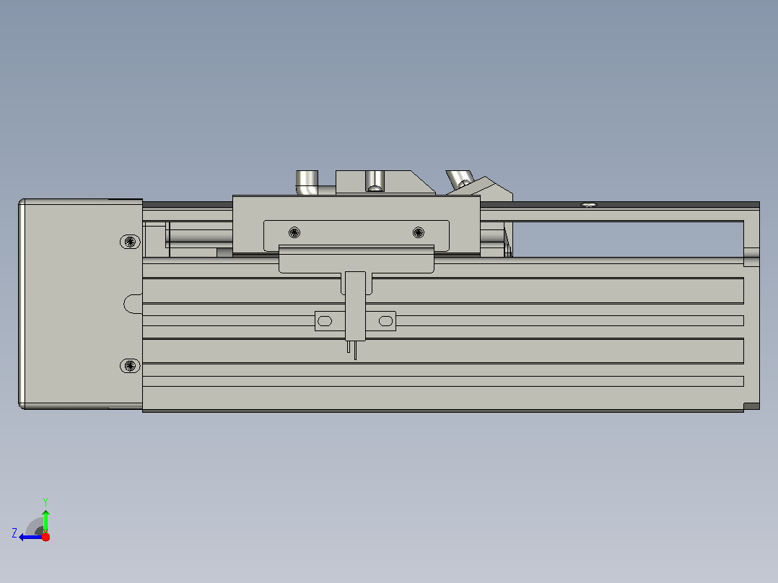Pick the right screw on the carriage plate
Screen dimensions: 778x583
[x=419, y=232]
